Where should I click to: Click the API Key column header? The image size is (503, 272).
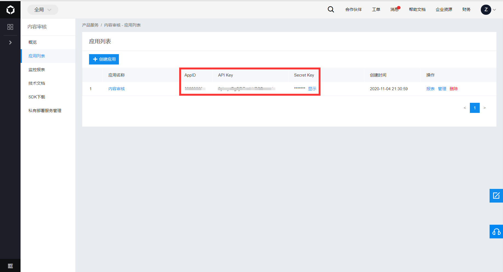pos(225,75)
